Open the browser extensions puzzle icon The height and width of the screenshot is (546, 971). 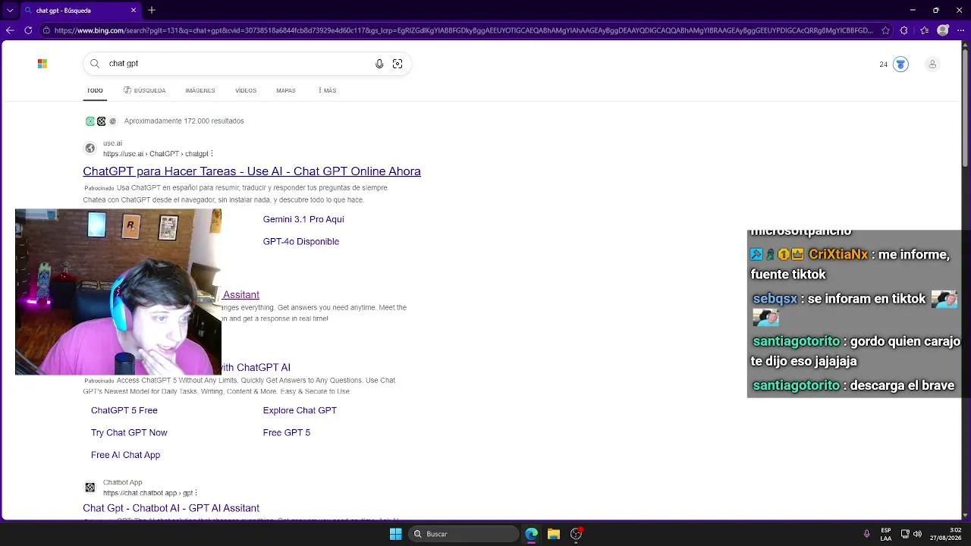903,30
